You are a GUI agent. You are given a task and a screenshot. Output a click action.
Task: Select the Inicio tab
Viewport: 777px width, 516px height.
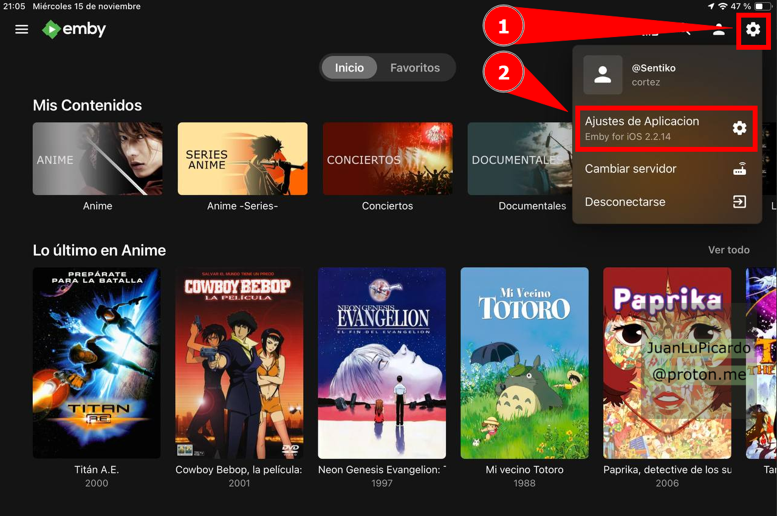point(349,67)
